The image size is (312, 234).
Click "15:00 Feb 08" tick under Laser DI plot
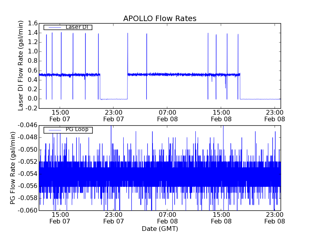[221, 116]
